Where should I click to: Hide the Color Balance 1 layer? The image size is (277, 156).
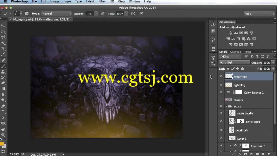point(221,92)
